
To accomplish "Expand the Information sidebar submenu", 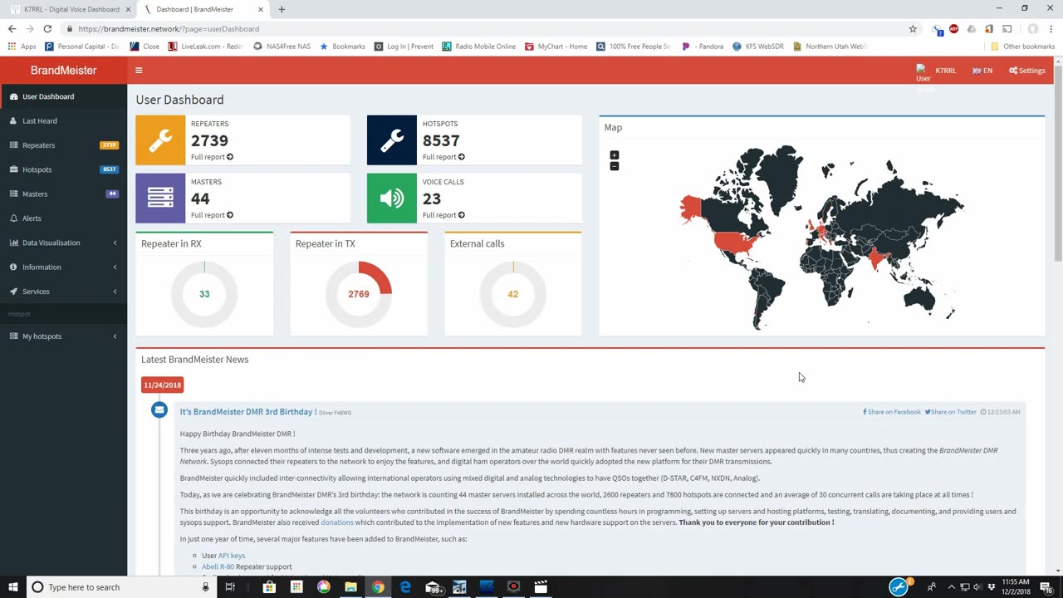I will click(64, 267).
